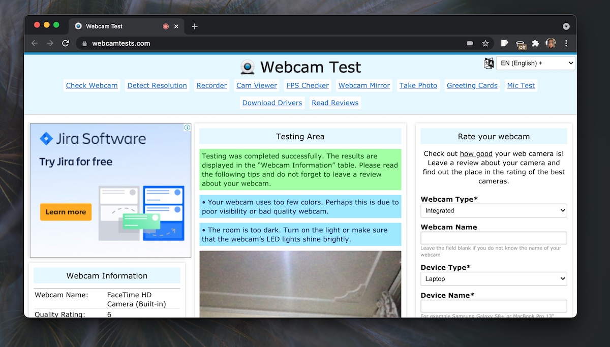Open the note tag extension icon
This screenshot has height=347, width=610.
tap(504, 43)
